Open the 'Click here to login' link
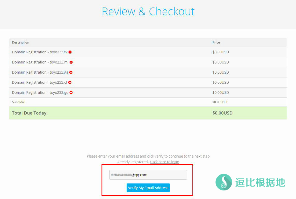The height and width of the screenshot is (199, 296). (164, 162)
